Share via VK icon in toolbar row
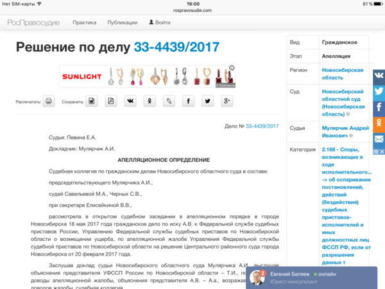The height and width of the screenshot is (289, 385). pos(130,101)
